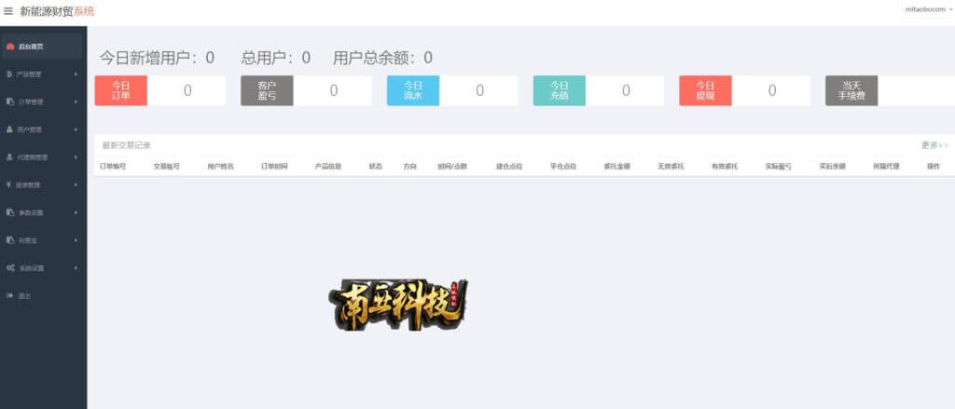
Task: Click the 今日流水 value 0
Action: (480, 90)
